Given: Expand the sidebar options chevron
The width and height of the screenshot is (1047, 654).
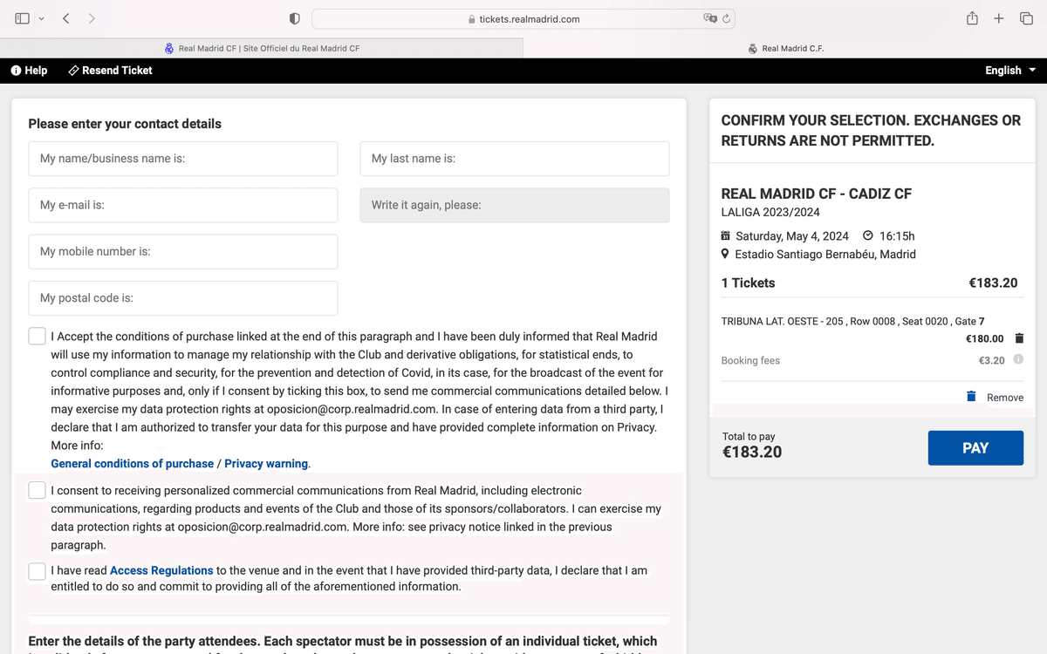Looking at the screenshot, I should pos(41,18).
